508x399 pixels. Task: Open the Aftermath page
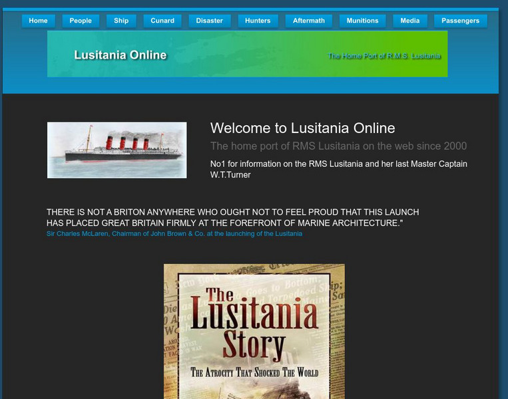tap(309, 21)
